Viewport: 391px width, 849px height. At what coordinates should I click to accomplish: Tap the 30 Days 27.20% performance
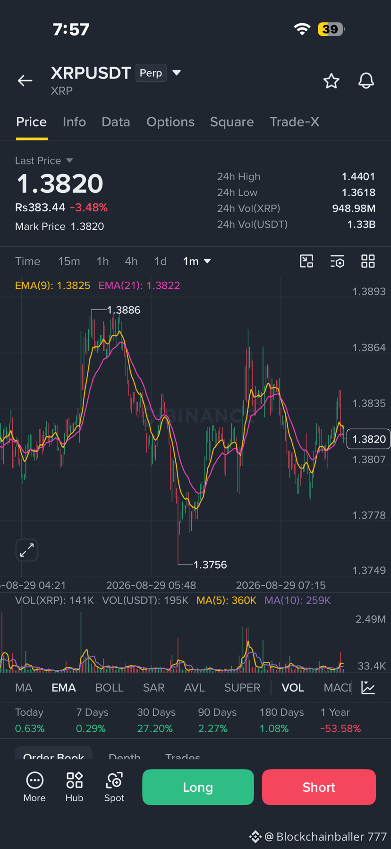[156, 720]
